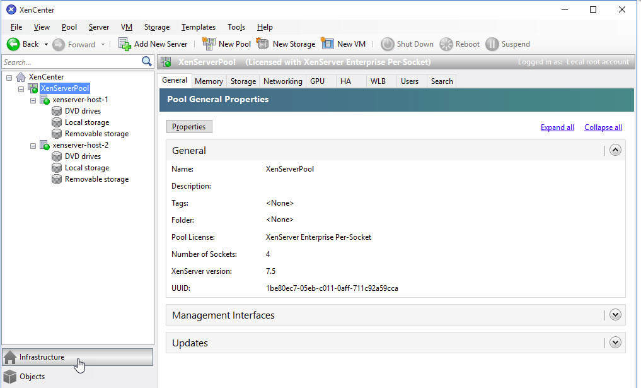Click Removable storage disk icon under xenserver-host-2
The height and width of the screenshot is (388, 641).
(x=57, y=179)
